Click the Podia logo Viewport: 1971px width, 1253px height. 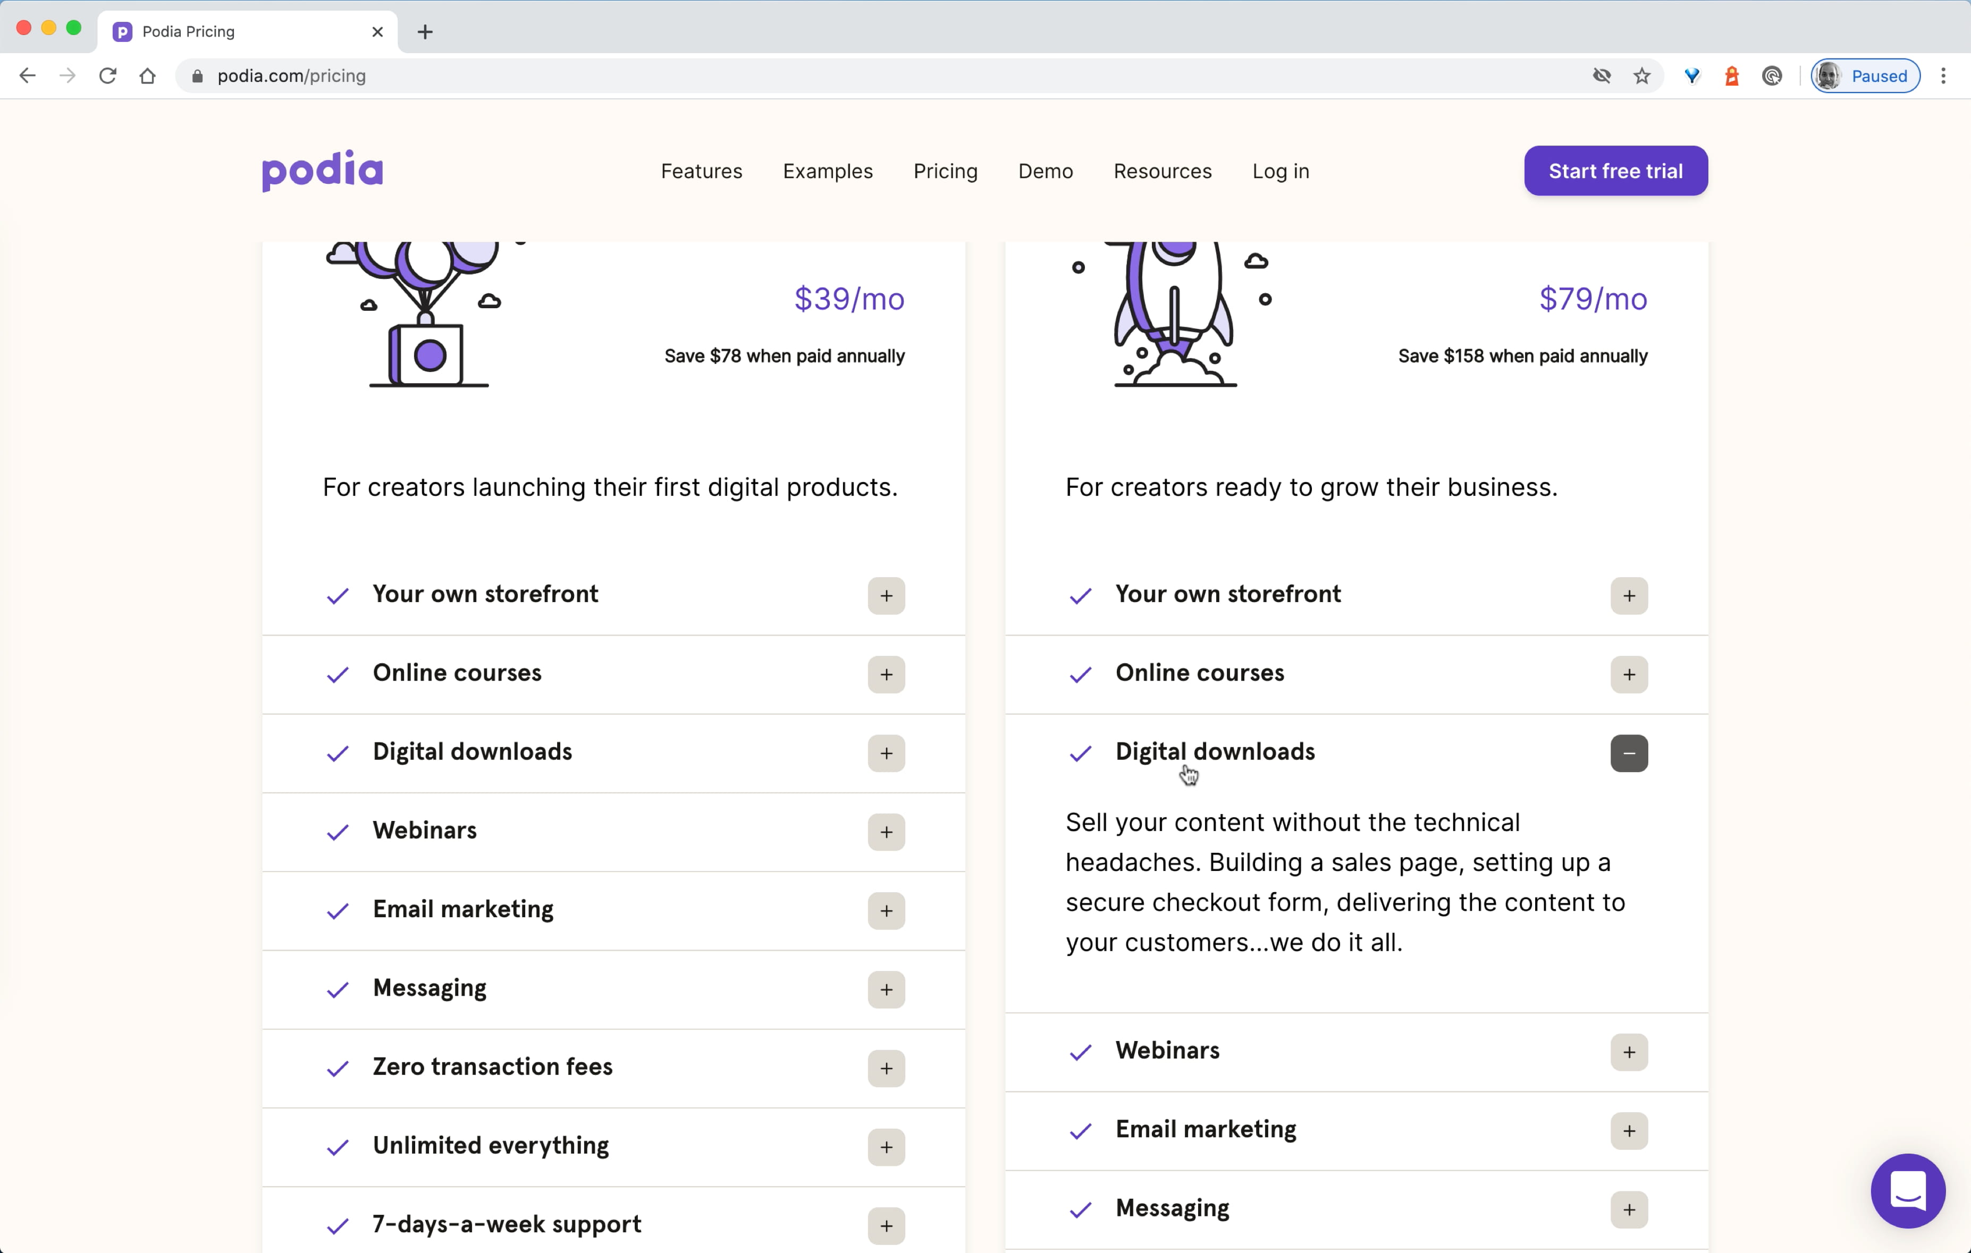pyautogui.click(x=322, y=170)
